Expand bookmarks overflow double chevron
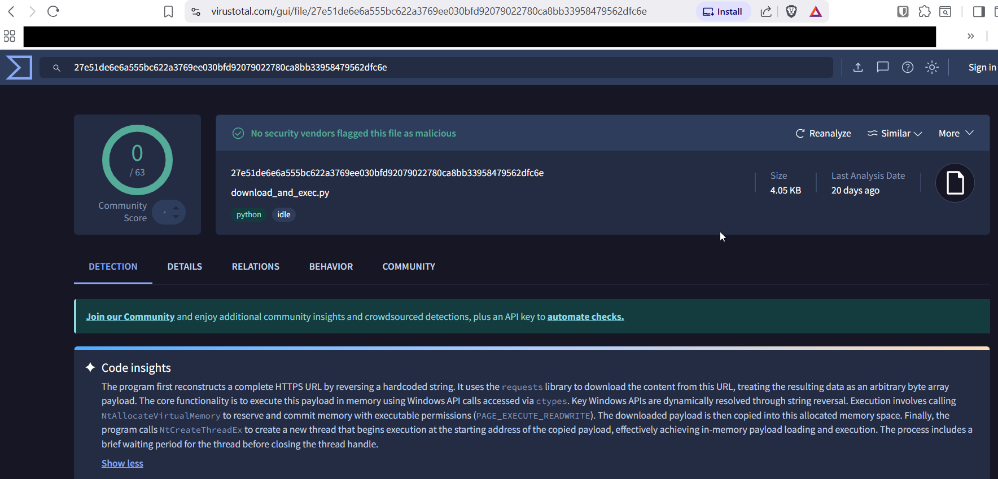This screenshot has height=479, width=998. 971,36
